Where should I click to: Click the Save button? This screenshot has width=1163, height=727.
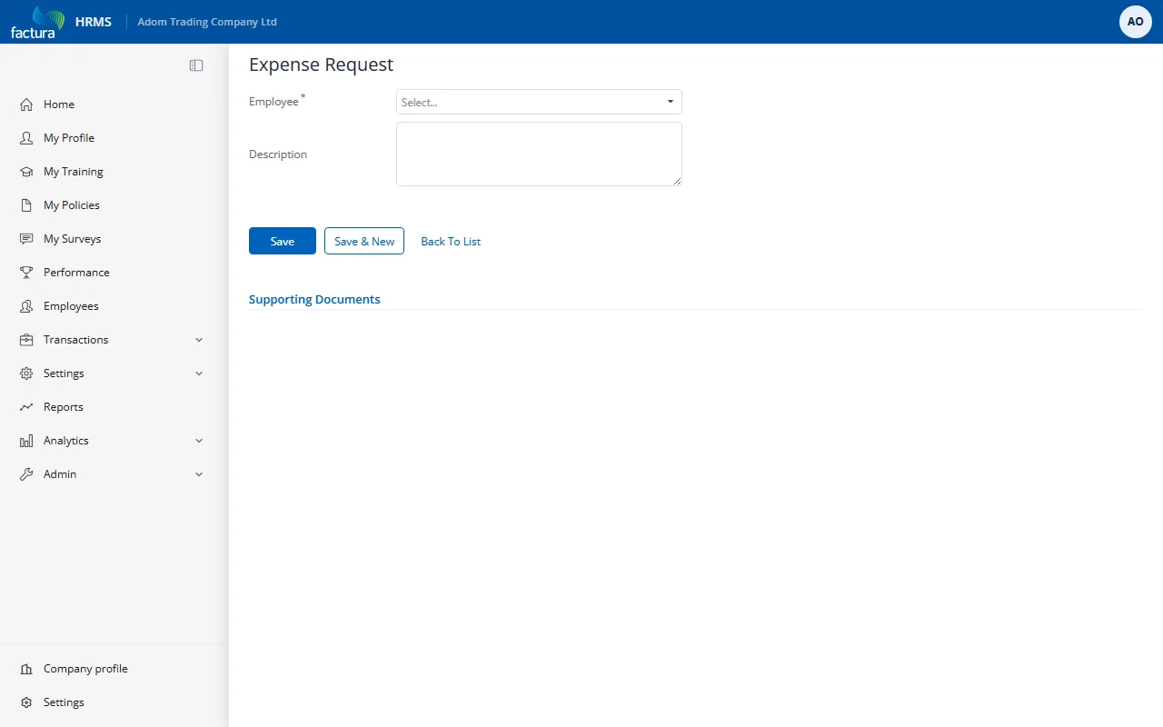tap(283, 241)
